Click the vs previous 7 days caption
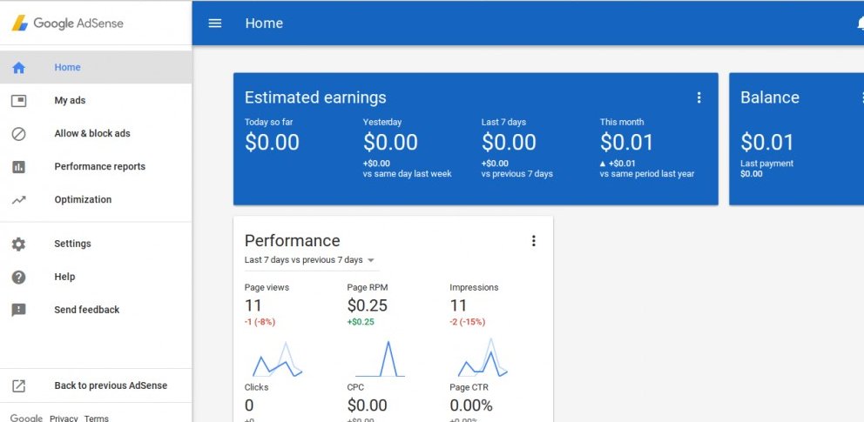 tap(516, 174)
